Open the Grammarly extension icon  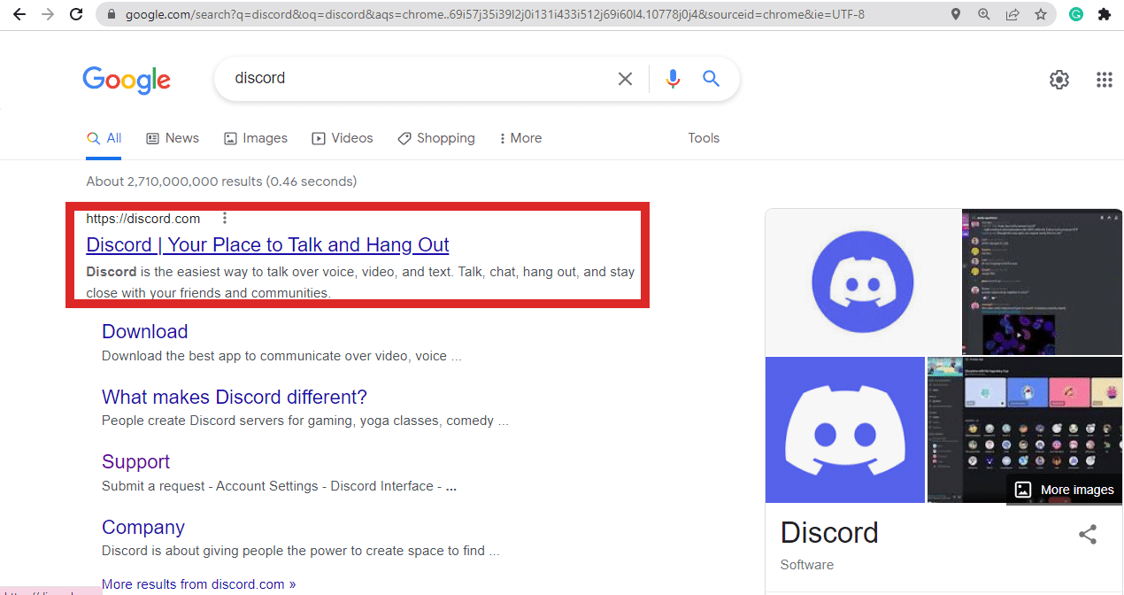tap(1076, 14)
